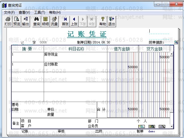Open the 帮助(H) menu
Screen dimensions: 184x138
pos(55,12)
